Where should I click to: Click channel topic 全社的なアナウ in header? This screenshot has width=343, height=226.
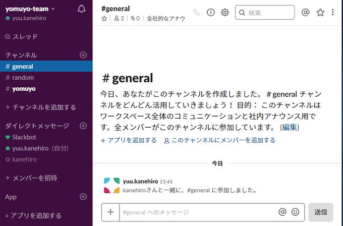(166, 19)
